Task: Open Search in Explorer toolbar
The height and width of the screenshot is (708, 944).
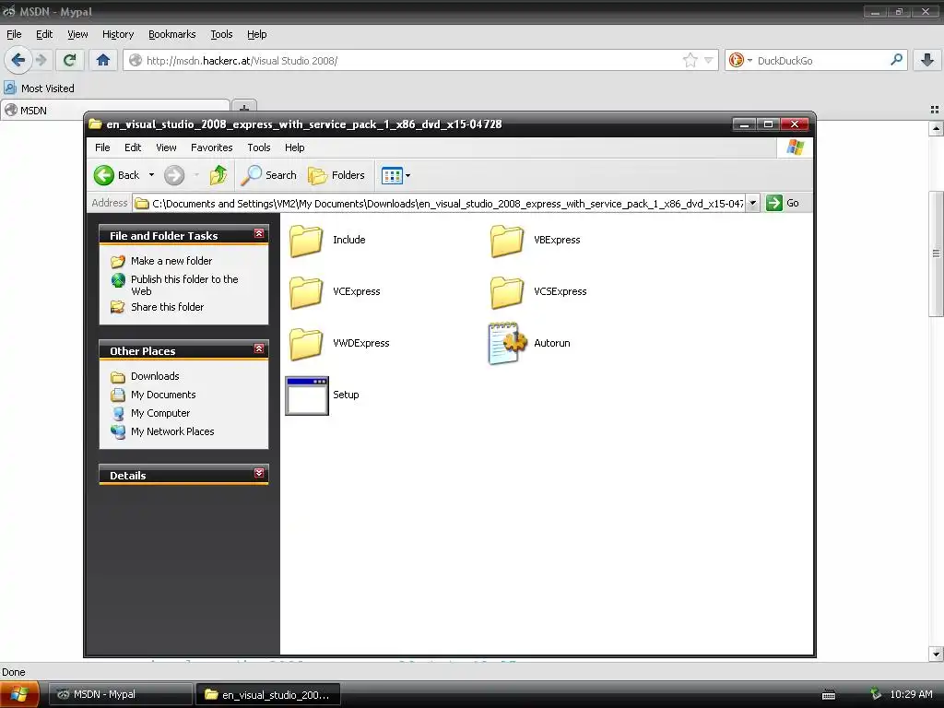Action: tap(268, 175)
